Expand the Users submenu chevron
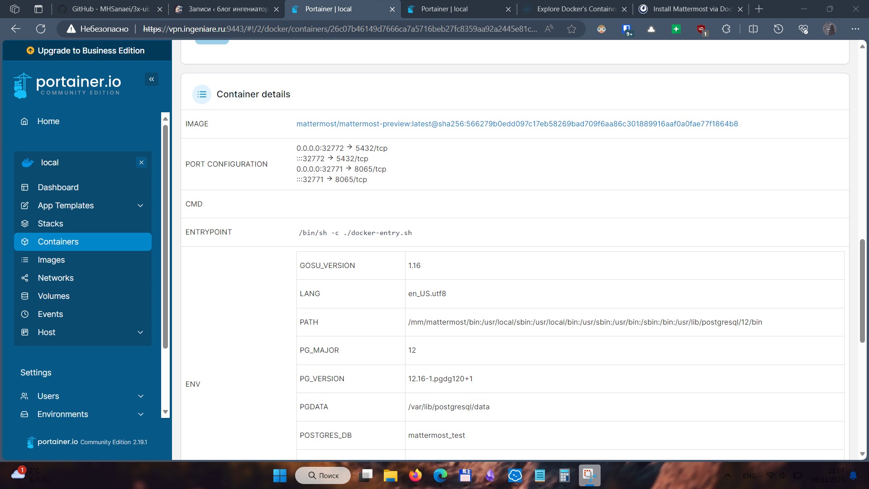This screenshot has width=869, height=489. [141, 396]
